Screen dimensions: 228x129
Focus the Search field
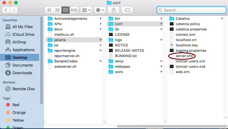191,10
